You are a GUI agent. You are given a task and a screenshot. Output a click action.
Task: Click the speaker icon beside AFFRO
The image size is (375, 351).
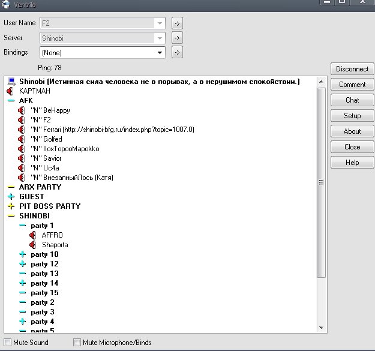(x=32, y=235)
